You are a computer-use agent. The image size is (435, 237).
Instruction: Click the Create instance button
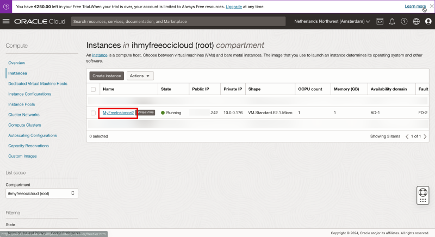[107, 76]
